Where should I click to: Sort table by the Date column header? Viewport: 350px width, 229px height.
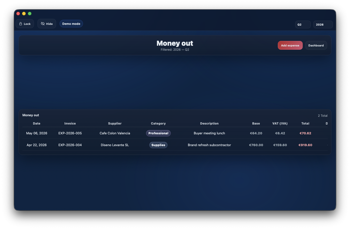[37, 124]
